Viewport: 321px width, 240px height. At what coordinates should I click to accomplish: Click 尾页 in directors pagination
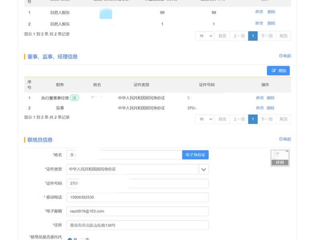(x=284, y=119)
